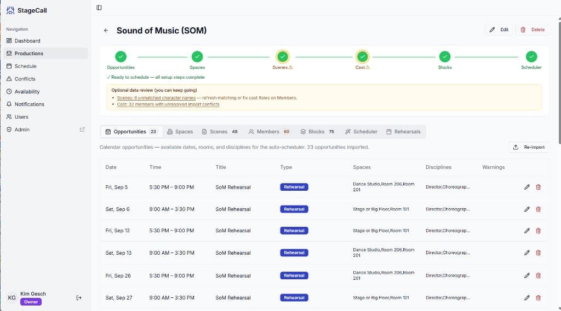Click the Warnings column header

494,167
